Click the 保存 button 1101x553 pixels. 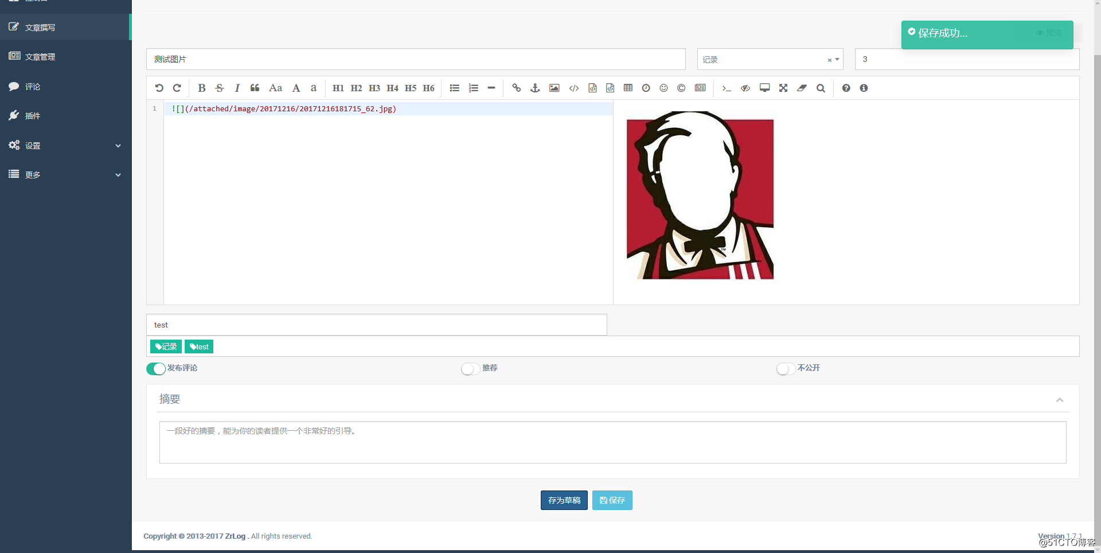click(x=612, y=500)
